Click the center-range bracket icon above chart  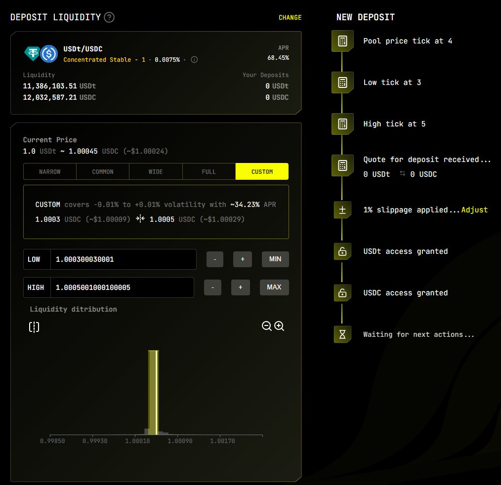(34, 327)
